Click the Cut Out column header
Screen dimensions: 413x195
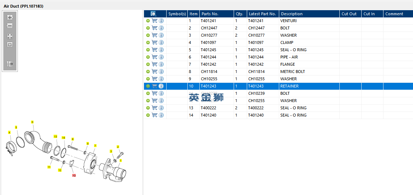point(351,14)
